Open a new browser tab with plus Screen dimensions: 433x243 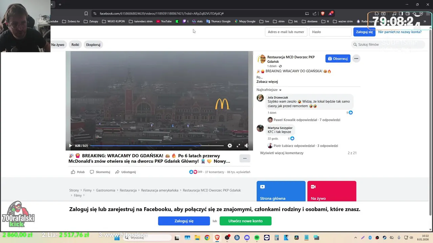tap(60, 4)
